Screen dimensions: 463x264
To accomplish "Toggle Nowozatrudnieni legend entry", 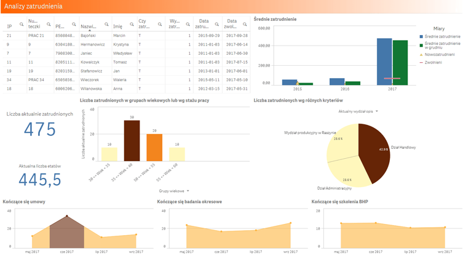I will (x=441, y=54).
